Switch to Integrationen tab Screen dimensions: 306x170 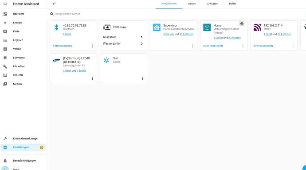[169, 4]
